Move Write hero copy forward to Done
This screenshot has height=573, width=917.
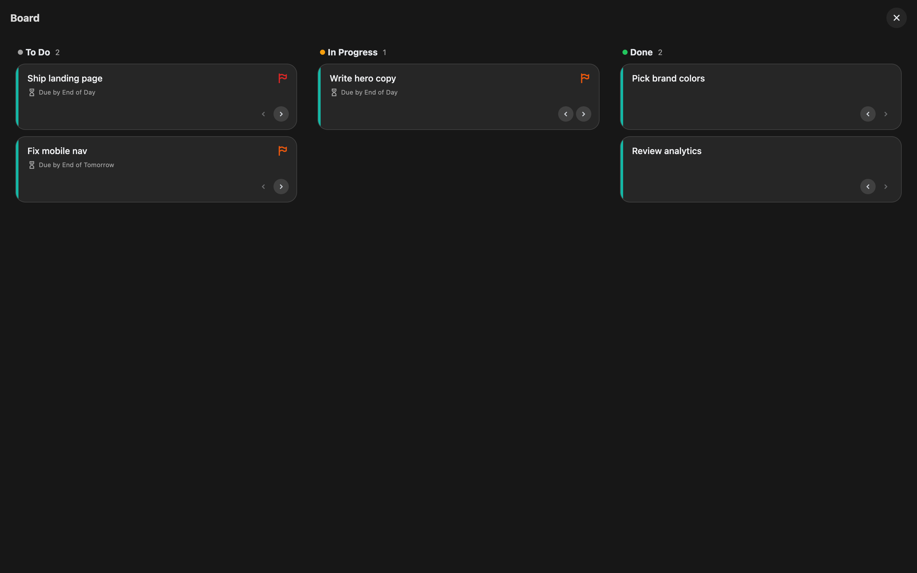pyautogui.click(x=584, y=114)
